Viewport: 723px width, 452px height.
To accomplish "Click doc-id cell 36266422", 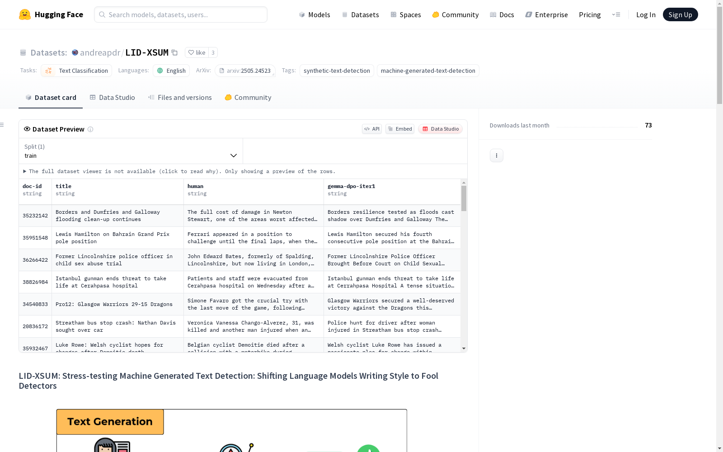I will 35,260.
